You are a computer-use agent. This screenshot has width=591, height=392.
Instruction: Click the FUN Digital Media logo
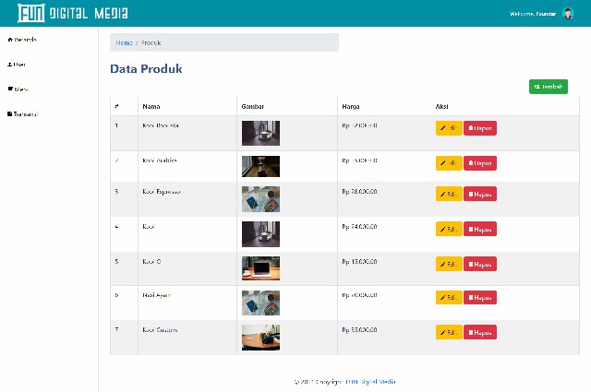pyautogui.click(x=74, y=13)
